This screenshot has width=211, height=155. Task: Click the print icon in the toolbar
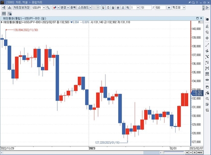(x=9, y=8)
